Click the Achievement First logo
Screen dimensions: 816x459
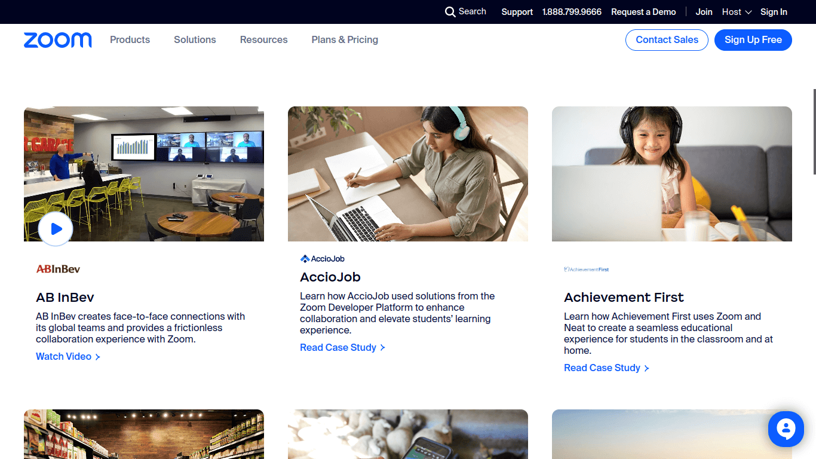(x=587, y=270)
